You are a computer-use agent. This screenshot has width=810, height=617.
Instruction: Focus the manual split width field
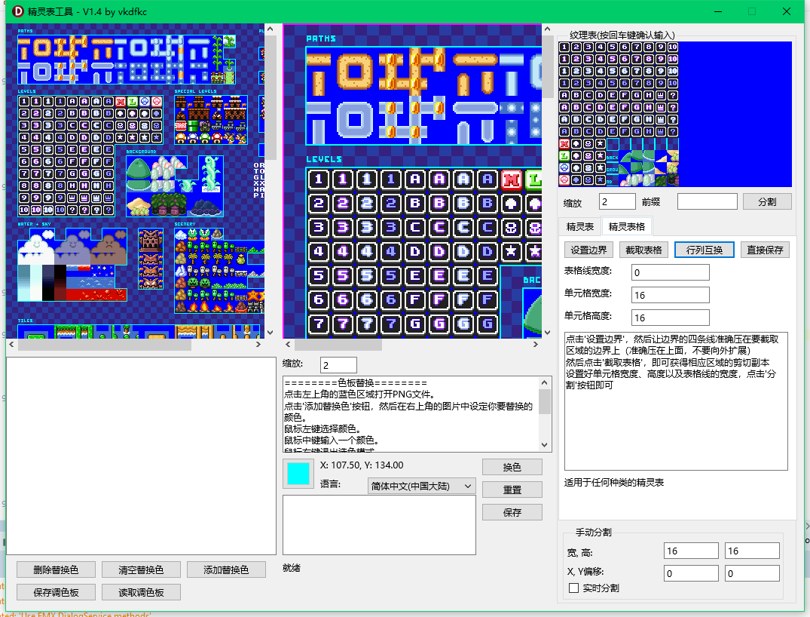coord(691,551)
